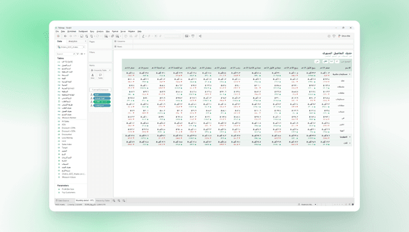The height and width of the screenshot is (232, 409).
Task: Click the Sort ascending toolbar icon
Action: point(131,36)
